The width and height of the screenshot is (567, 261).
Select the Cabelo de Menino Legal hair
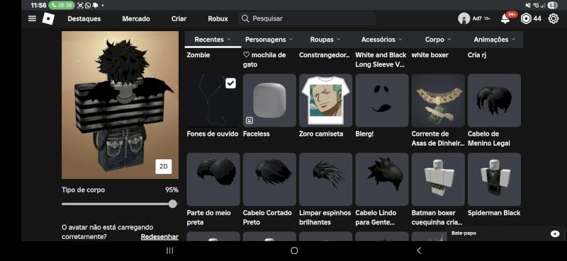[x=494, y=100]
